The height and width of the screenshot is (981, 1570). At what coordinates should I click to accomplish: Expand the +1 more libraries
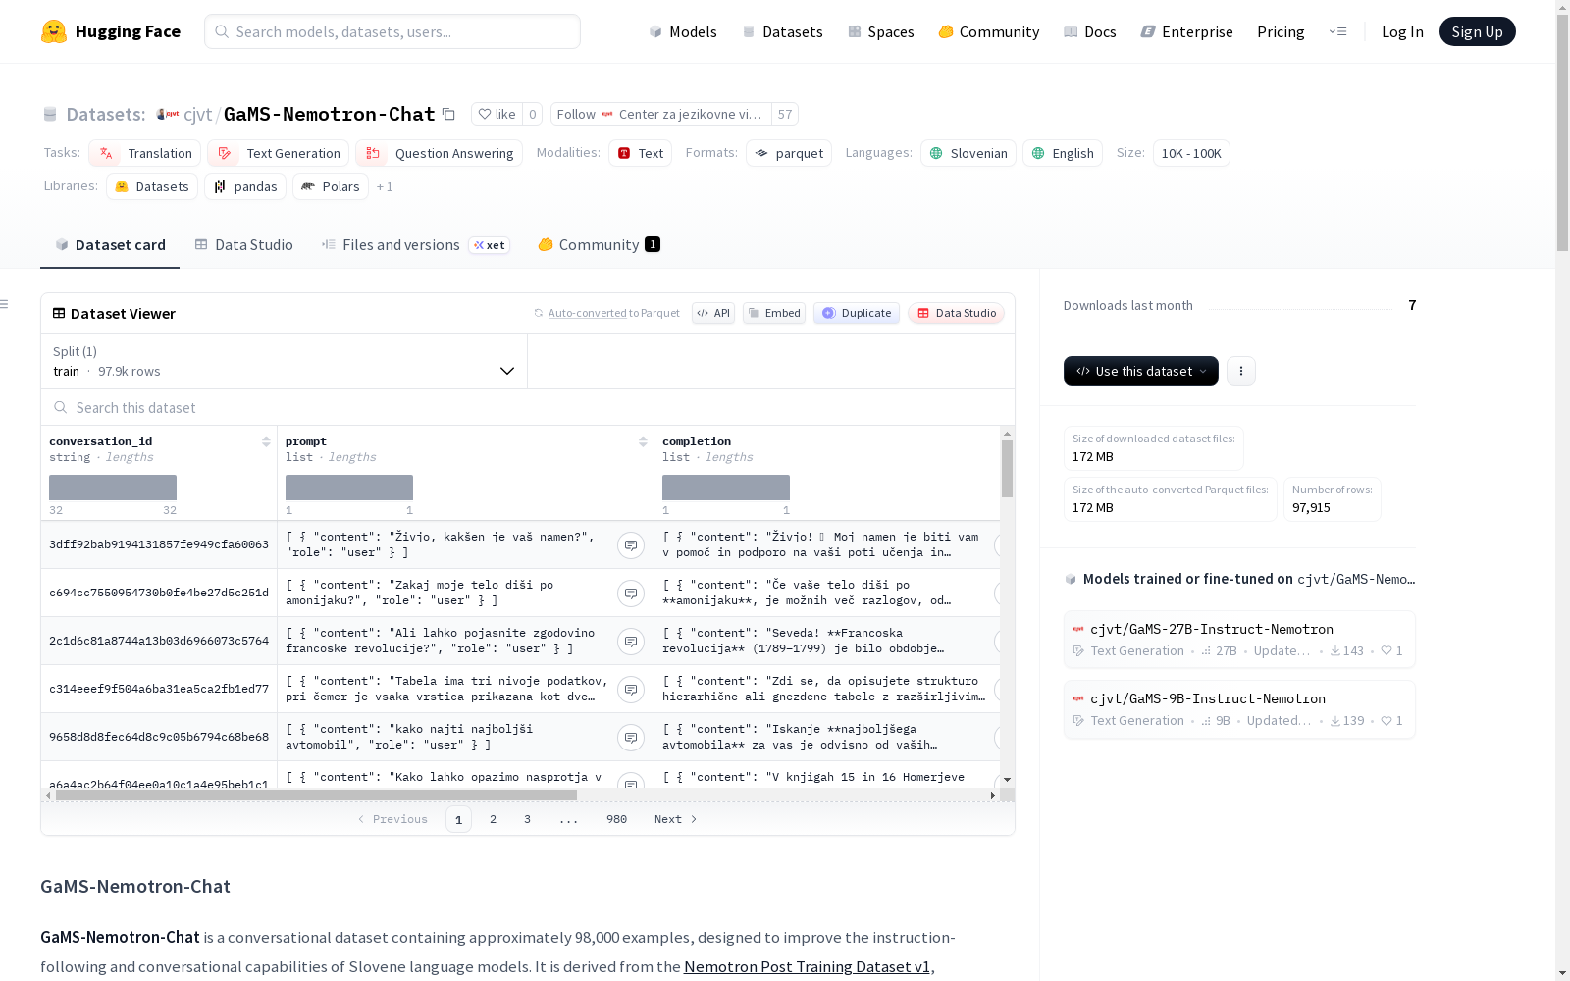click(x=385, y=186)
